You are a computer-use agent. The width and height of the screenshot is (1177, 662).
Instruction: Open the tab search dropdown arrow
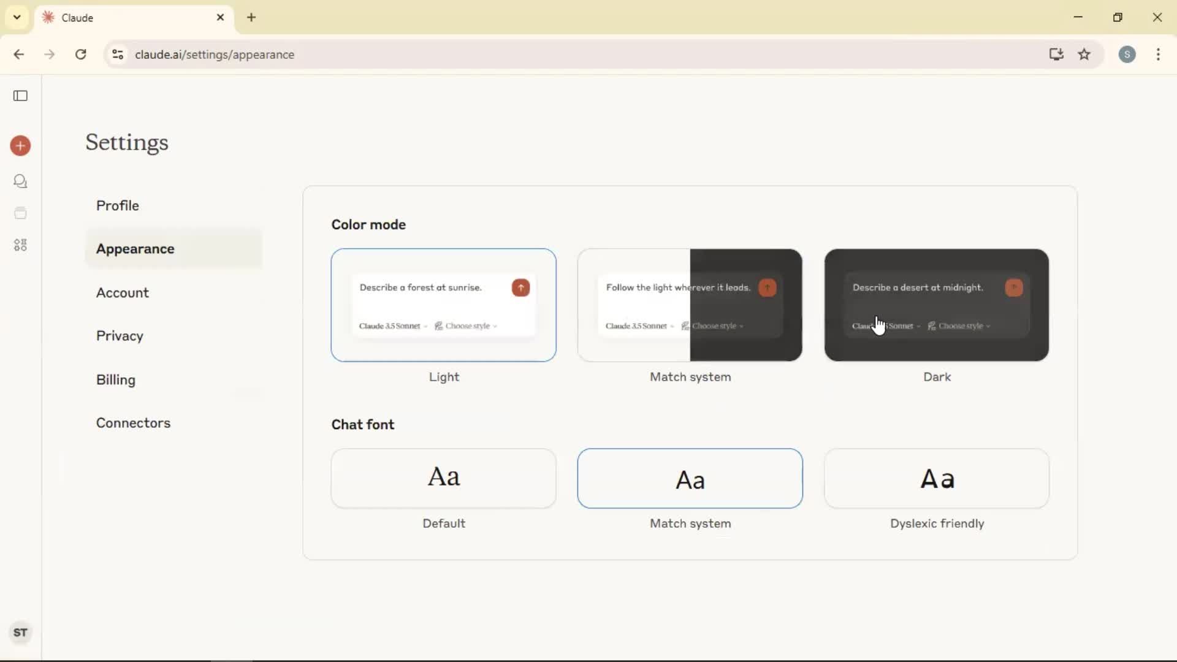(x=17, y=17)
